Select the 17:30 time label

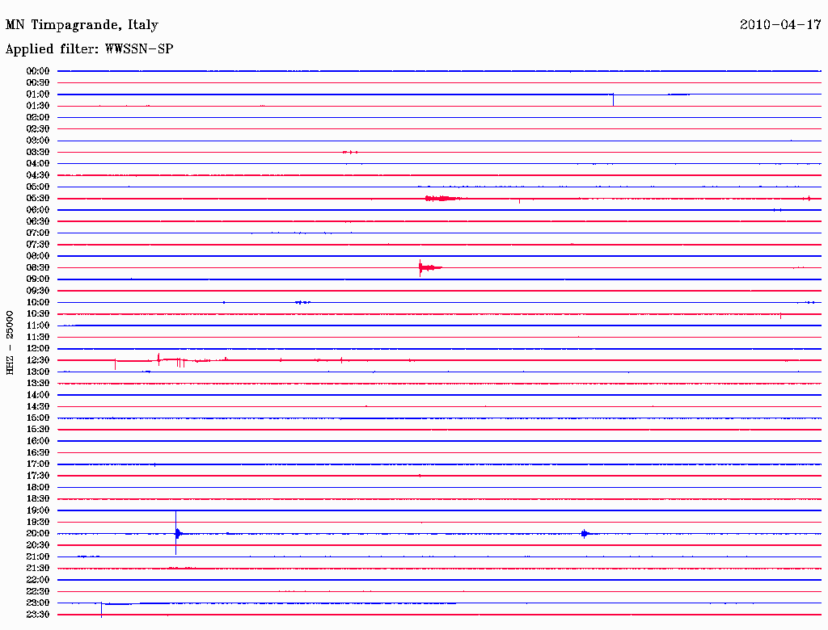click(38, 476)
